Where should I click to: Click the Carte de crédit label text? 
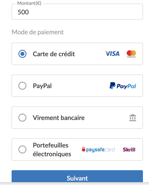pos(54,54)
